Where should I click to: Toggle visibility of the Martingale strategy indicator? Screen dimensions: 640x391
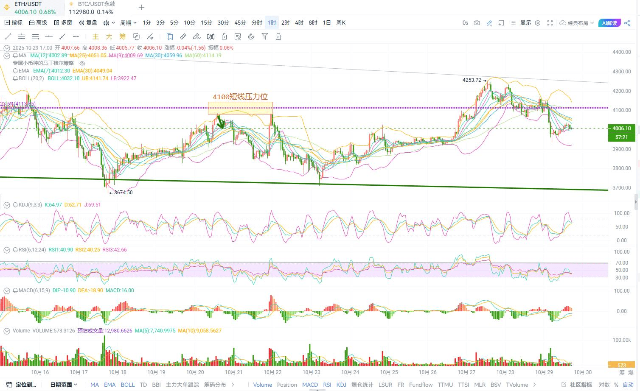(83, 63)
